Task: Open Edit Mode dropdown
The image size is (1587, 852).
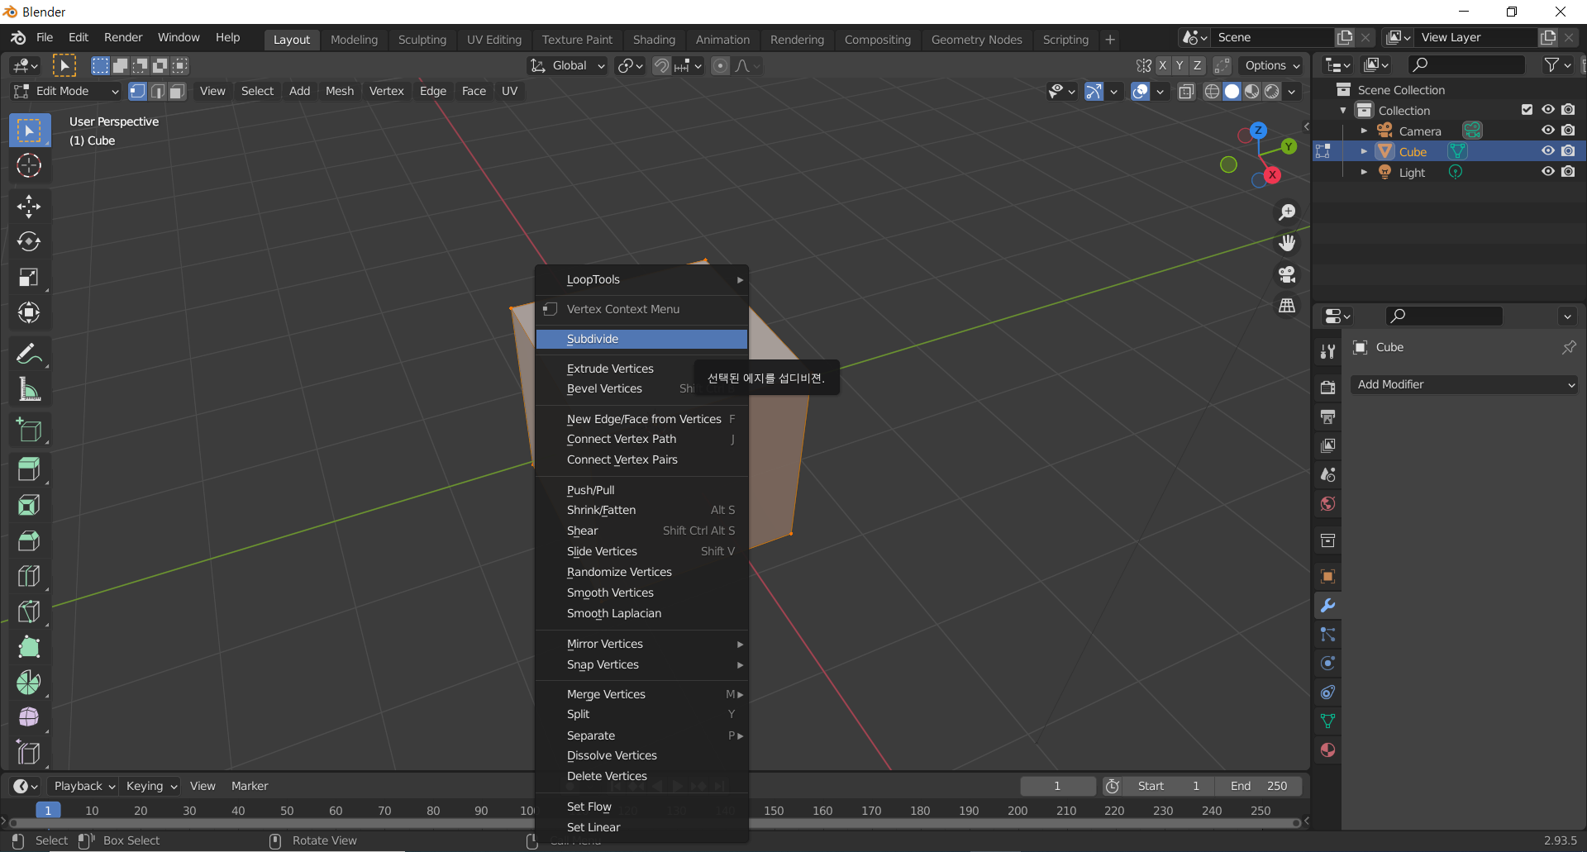Action: (x=66, y=91)
